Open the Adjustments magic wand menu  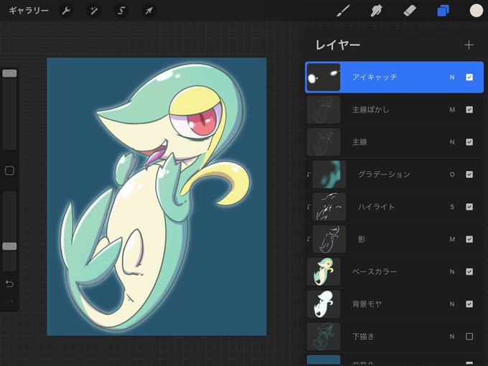click(93, 11)
